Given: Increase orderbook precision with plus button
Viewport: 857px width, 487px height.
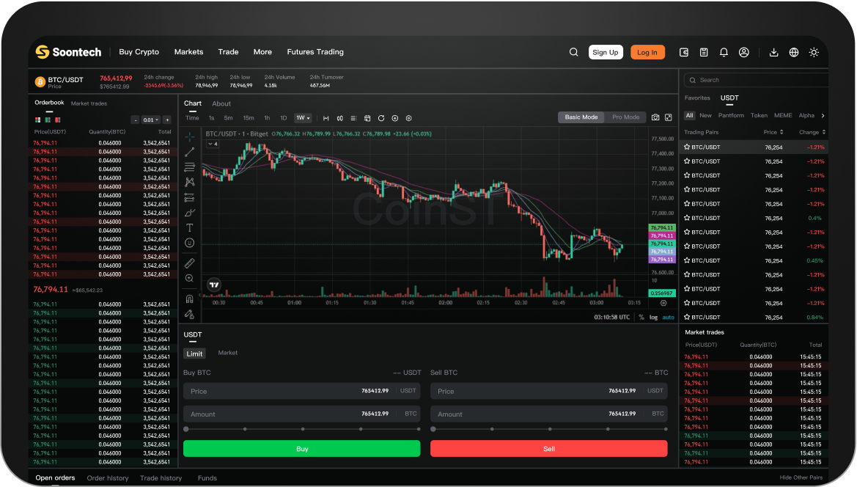Looking at the screenshot, I should tap(167, 120).
